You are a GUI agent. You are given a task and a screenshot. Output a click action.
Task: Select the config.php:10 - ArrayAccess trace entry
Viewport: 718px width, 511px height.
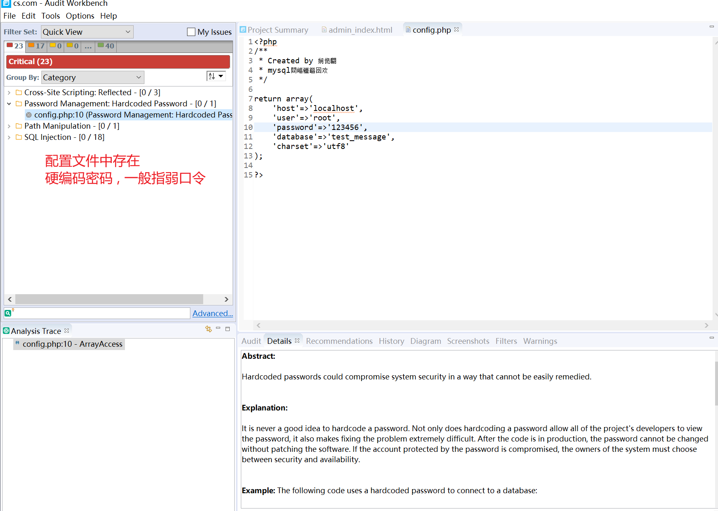(69, 344)
